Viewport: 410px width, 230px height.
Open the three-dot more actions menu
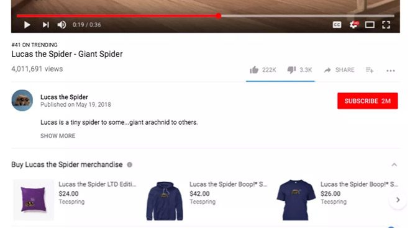[x=390, y=71]
